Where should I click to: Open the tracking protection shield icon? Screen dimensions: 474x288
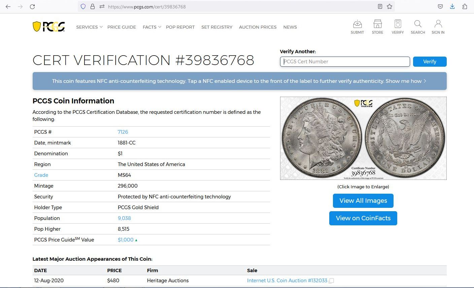[x=83, y=7]
